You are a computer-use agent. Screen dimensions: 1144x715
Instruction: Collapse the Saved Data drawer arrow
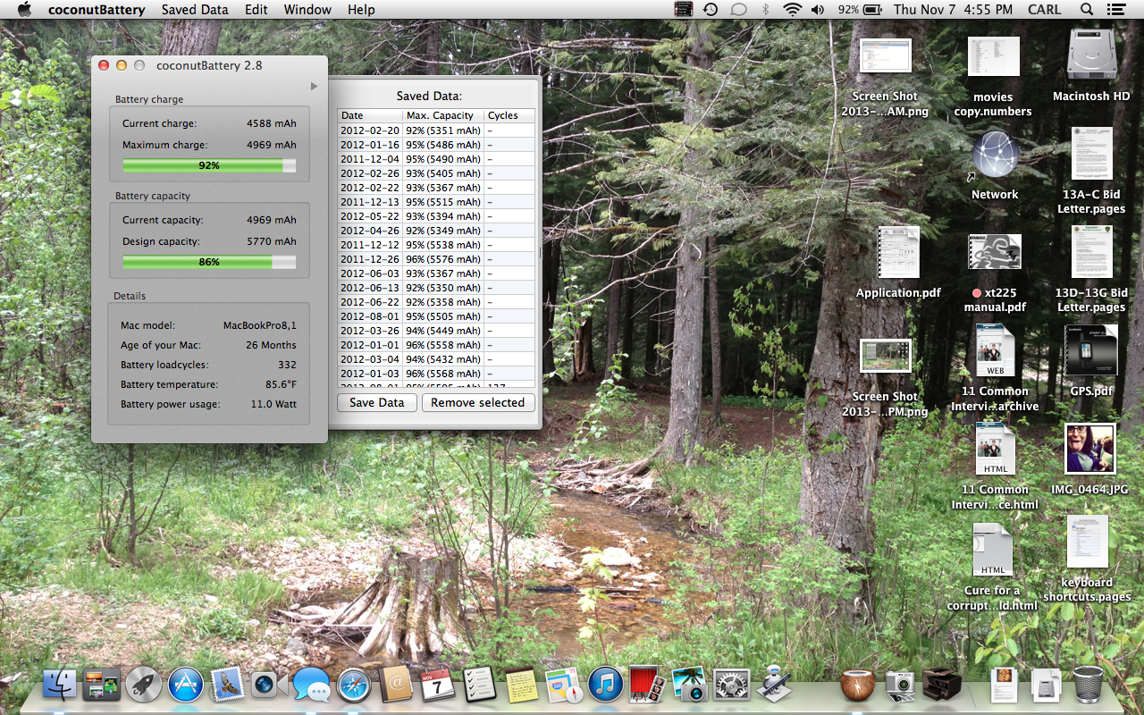314,86
